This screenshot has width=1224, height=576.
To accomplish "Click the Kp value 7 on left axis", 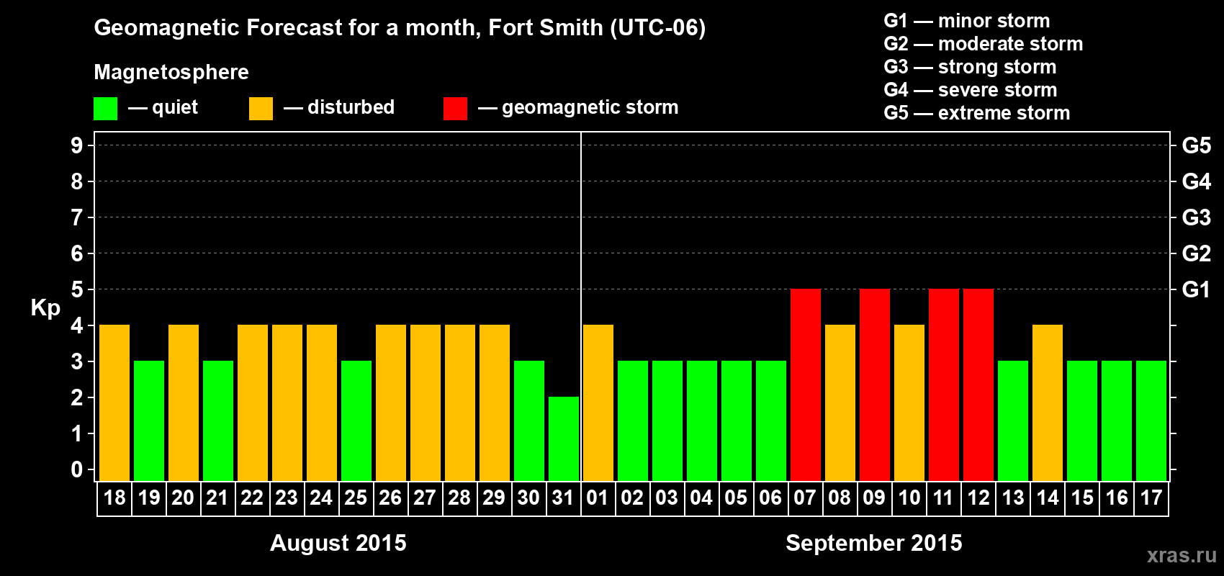I will click(x=77, y=217).
